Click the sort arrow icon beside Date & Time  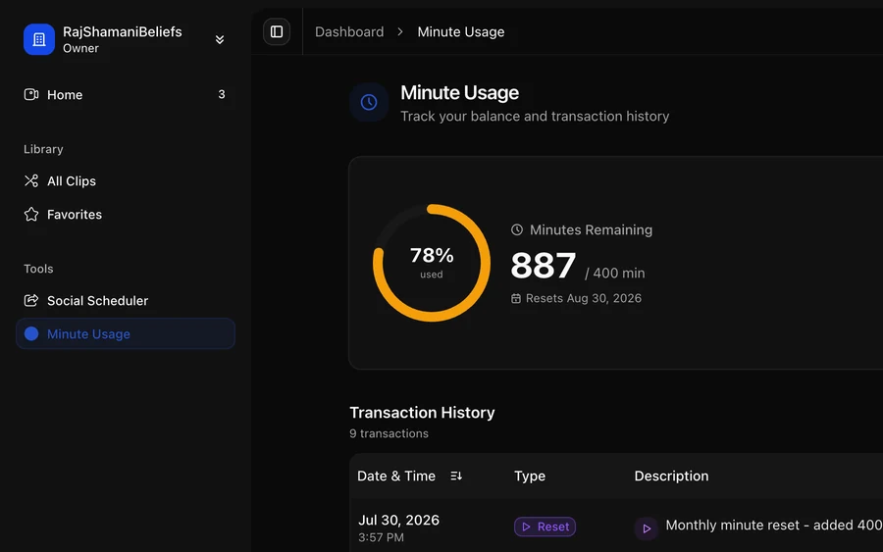point(456,477)
